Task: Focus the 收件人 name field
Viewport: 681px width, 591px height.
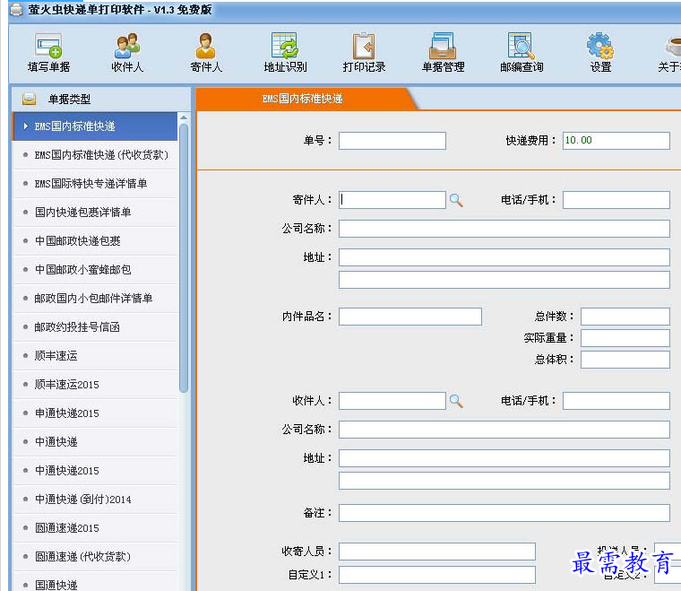Action: (x=392, y=401)
